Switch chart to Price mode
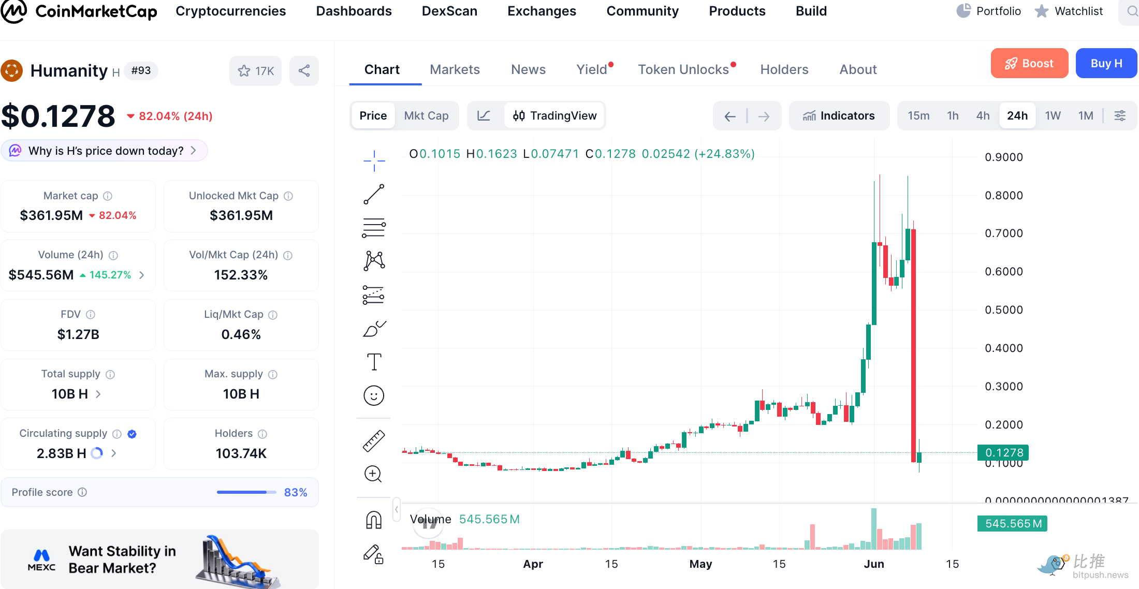 (x=373, y=115)
